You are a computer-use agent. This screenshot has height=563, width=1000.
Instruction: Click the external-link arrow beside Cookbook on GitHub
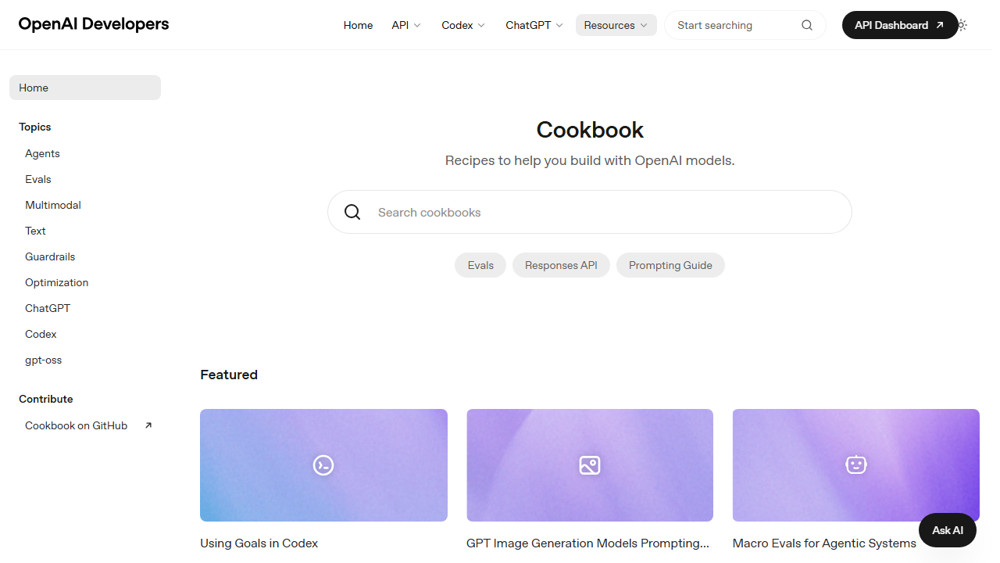click(x=148, y=425)
